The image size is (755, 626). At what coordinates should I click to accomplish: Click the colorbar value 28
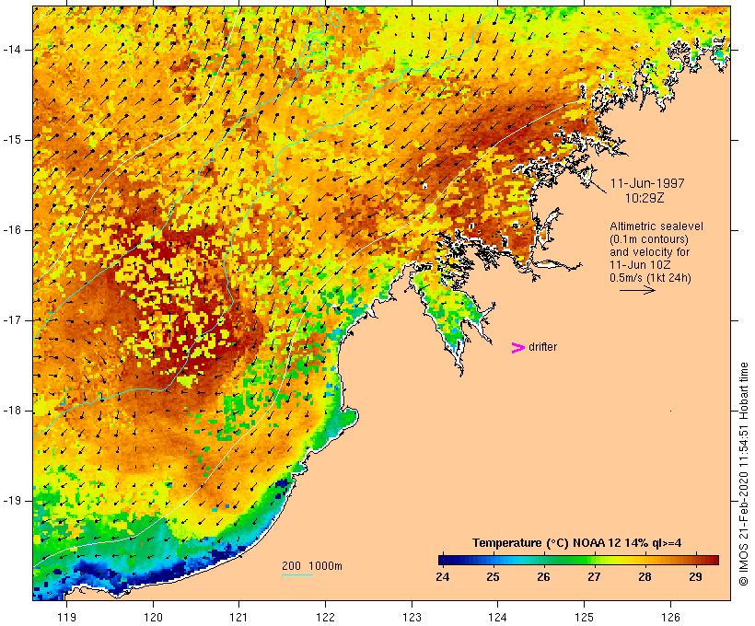[645, 577]
